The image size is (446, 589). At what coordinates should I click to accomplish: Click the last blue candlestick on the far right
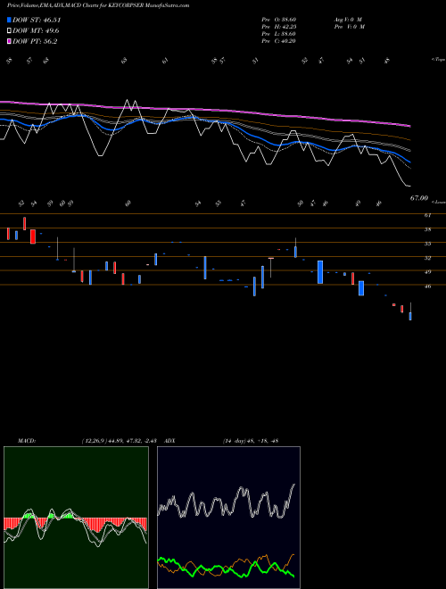[410, 316]
